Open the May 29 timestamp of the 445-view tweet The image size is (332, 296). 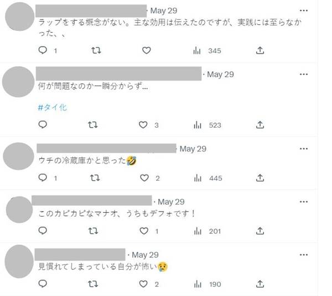193,149
